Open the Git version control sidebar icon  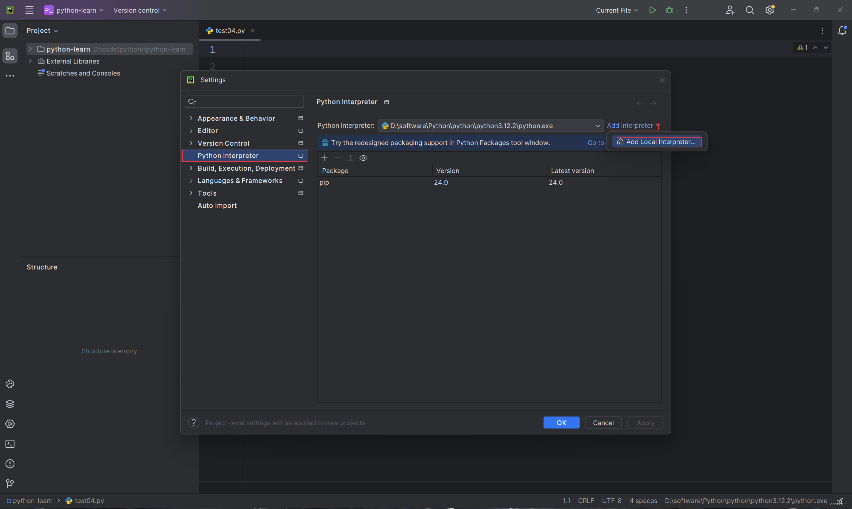click(10, 484)
